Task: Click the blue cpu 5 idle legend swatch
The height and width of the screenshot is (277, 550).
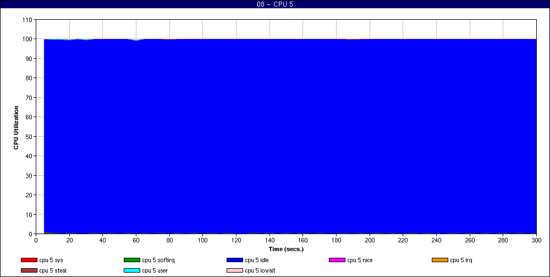Action: pyautogui.click(x=235, y=260)
